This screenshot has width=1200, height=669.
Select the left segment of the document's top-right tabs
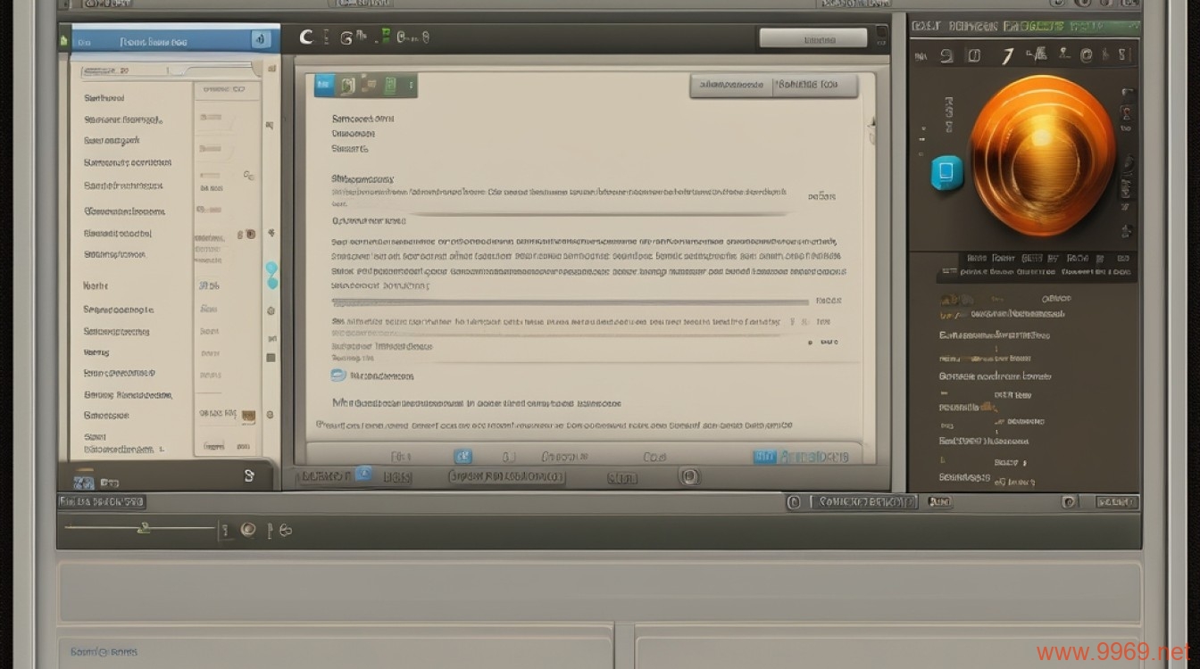[732, 86]
